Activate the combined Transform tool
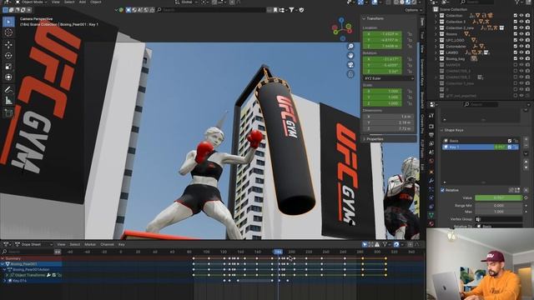The image size is (534, 300). 8,77
